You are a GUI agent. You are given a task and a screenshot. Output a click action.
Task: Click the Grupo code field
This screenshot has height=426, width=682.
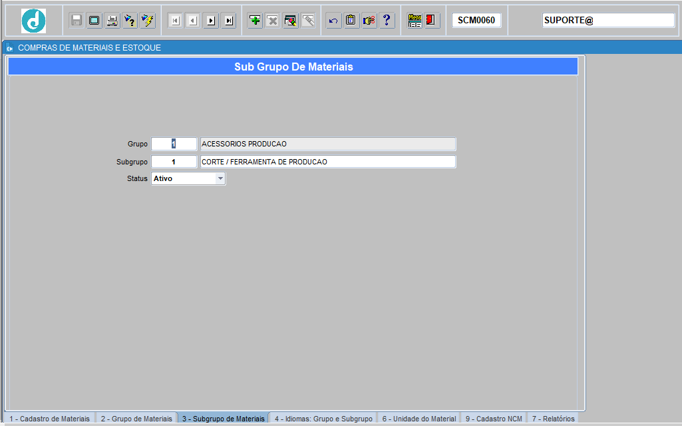[x=174, y=144]
